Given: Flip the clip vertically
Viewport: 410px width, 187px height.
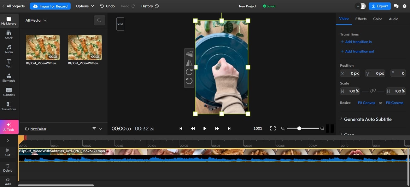Looking at the screenshot, I should [x=189, y=53].
